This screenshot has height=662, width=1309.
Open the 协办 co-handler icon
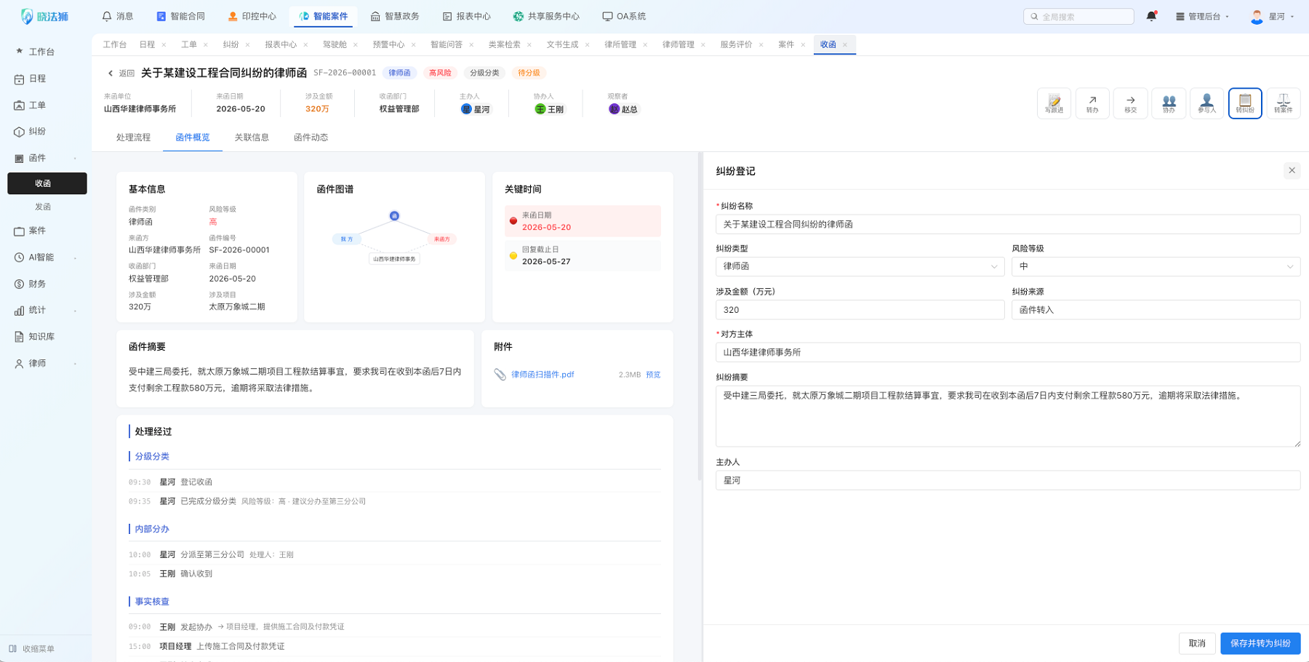pyautogui.click(x=1169, y=103)
